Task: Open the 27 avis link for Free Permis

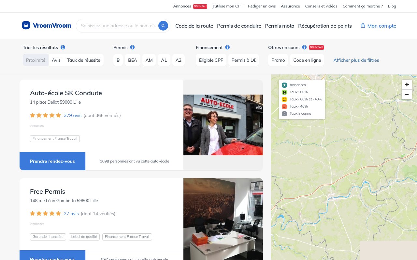Action: coord(71,214)
